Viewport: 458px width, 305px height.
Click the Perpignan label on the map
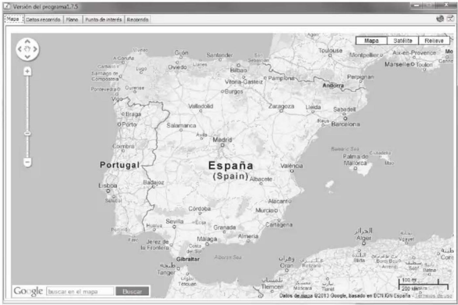point(360,77)
